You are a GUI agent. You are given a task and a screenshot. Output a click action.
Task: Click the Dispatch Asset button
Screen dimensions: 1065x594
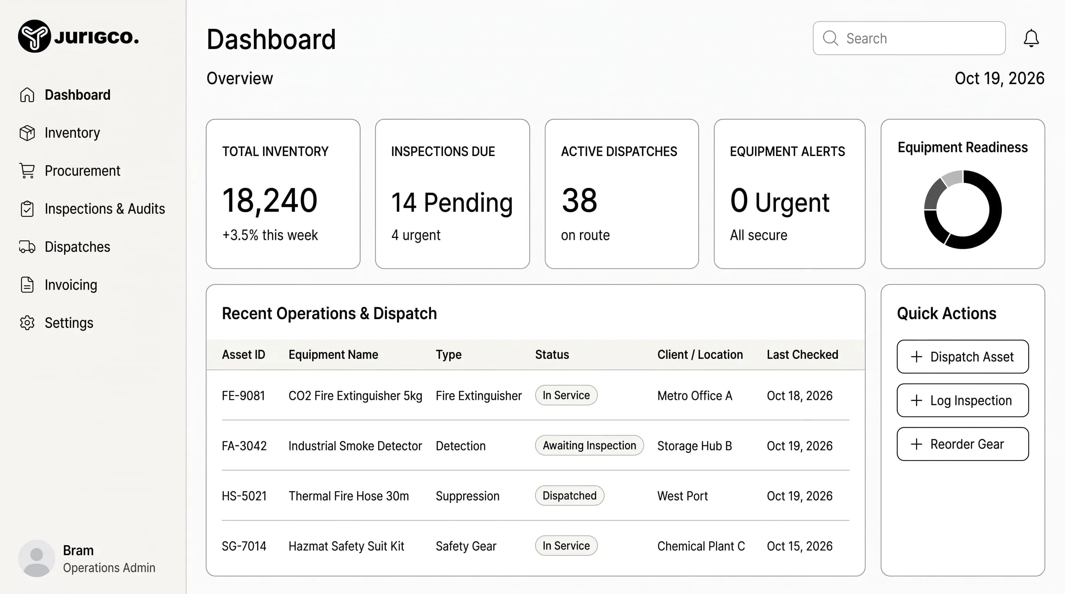coord(962,357)
